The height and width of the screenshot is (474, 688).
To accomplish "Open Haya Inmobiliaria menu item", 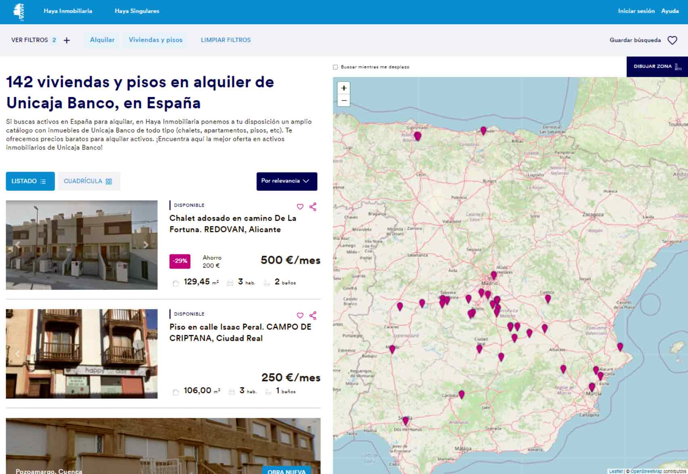I will point(68,11).
